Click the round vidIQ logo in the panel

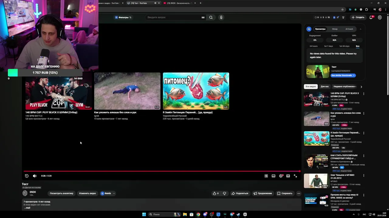pyautogui.click(x=309, y=29)
